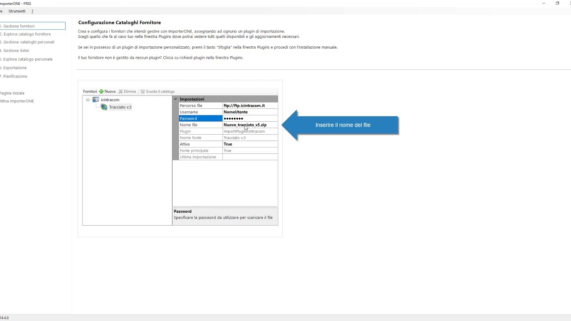Open the Strumenti menu

[17, 11]
